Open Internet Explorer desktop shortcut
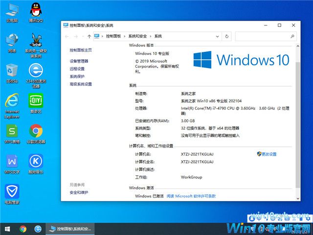This screenshot has height=235, width=313. pos(12,106)
